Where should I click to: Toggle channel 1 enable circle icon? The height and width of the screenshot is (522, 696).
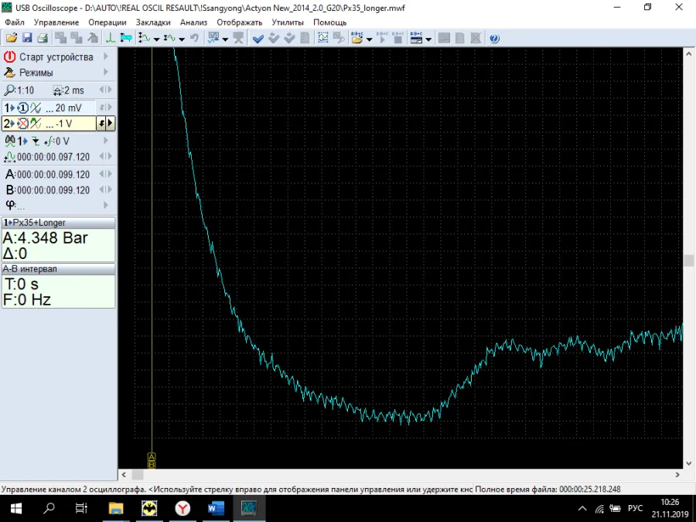pos(23,107)
